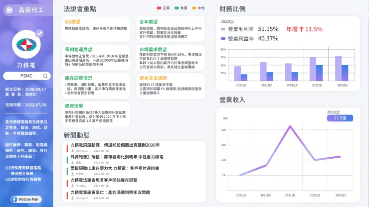Image resolution: width=369 pixels, height=207 pixels.
Task: Open news 外資報告 瑞信 中性看力積電
Action: [117, 157]
